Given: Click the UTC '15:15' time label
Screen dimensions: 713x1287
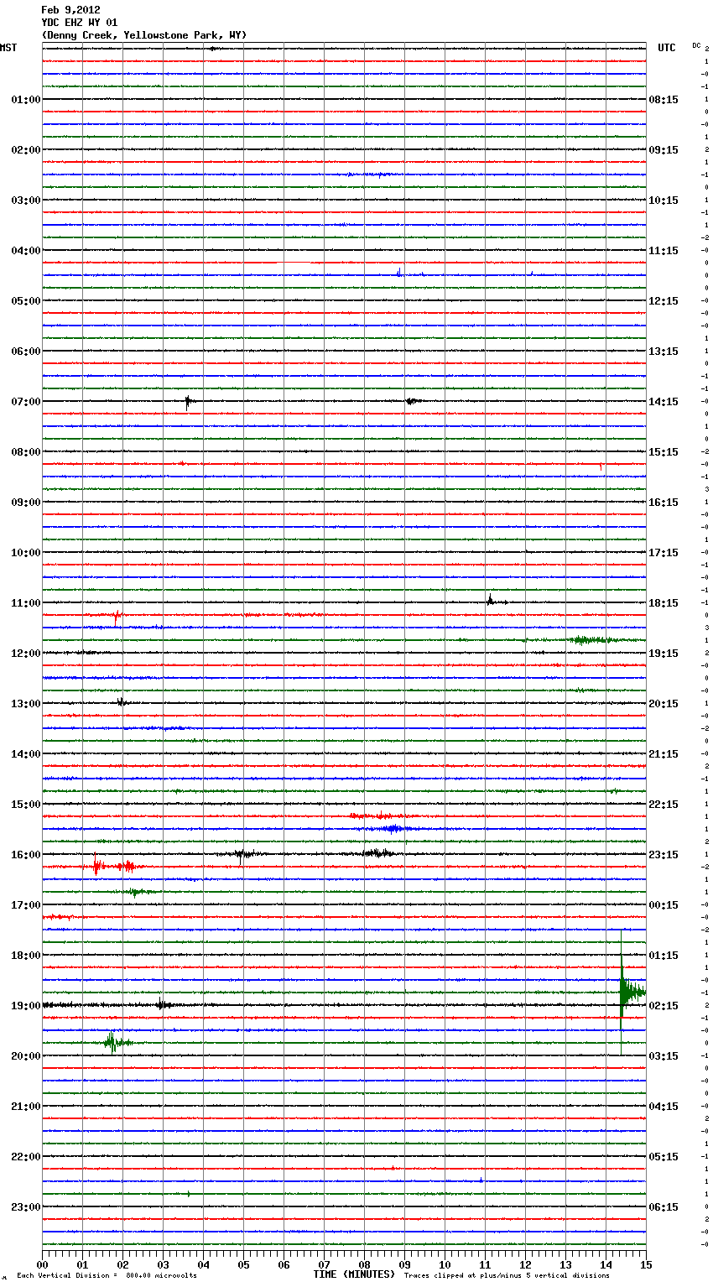Looking at the screenshot, I should click(664, 452).
